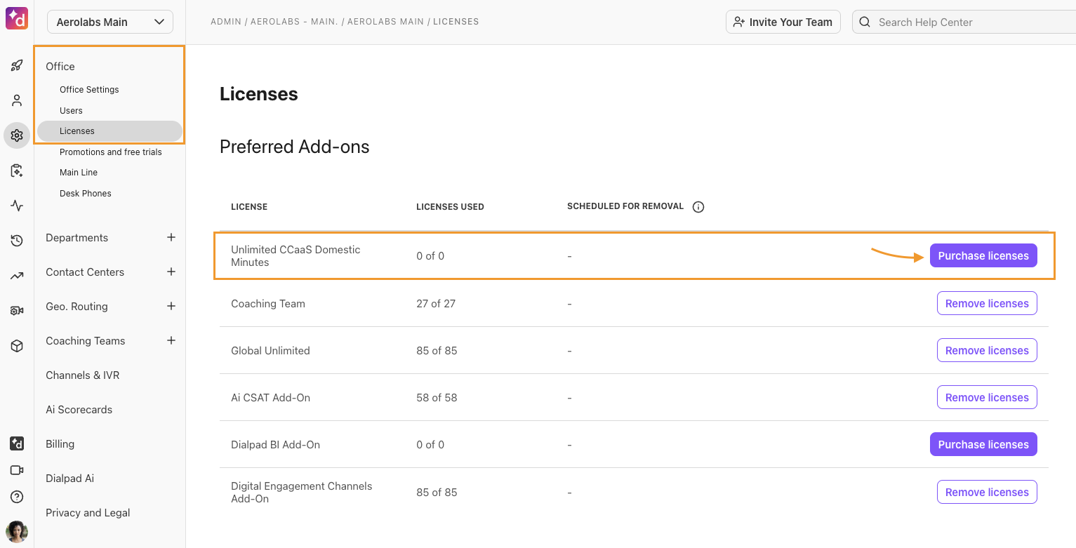Select Office section heading

coord(60,66)
